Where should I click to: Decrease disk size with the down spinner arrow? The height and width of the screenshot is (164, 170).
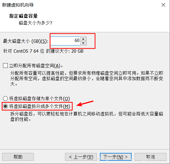pos(83,43)
